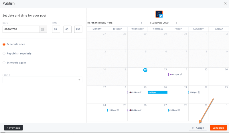The height and width of the screenshot is (133, 229).
Task: Go to next month with right chevron
Action: point(177,23)
